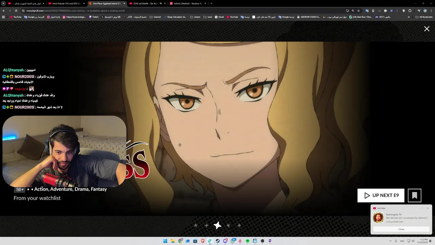
Task: Open the SKIDROW CODEX bookmark
Action: 309,17
